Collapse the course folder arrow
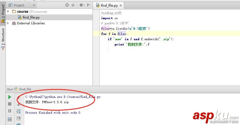The width and height of the screenshot is (240, 125). pos(8,12)
